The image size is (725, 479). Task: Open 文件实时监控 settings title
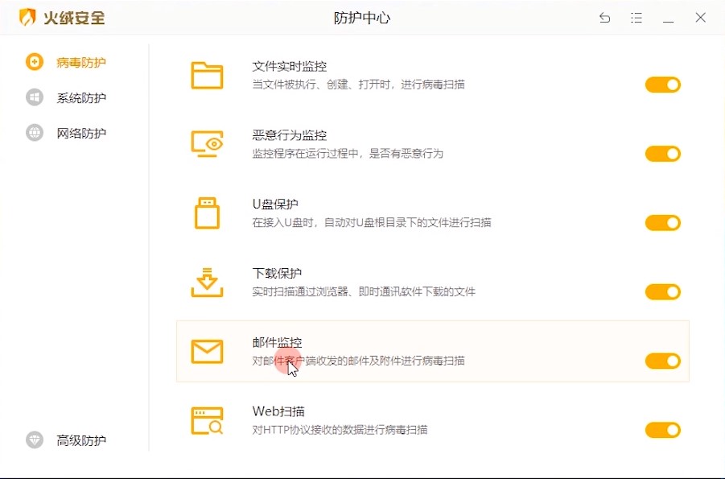(x=290, y=66)
